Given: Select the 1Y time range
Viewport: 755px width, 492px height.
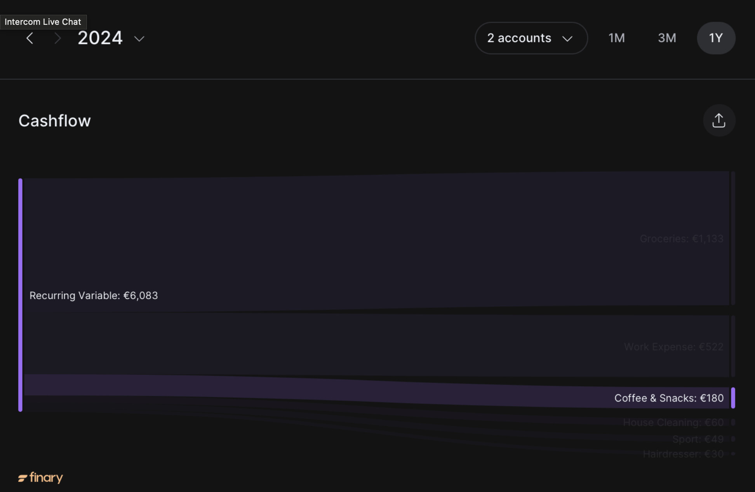Looking at the screenshot, I should tap(716, 38).
